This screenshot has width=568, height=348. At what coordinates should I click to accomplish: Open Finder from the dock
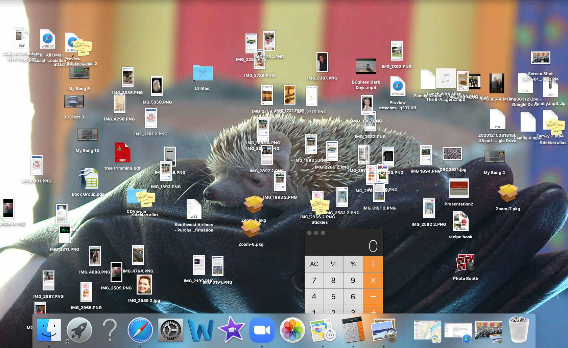[x=49, y=330]
